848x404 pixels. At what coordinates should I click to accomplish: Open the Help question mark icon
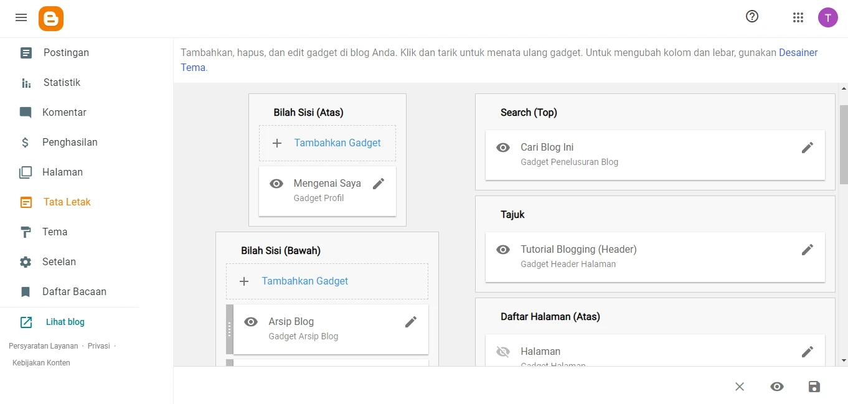tap(752, 17)
